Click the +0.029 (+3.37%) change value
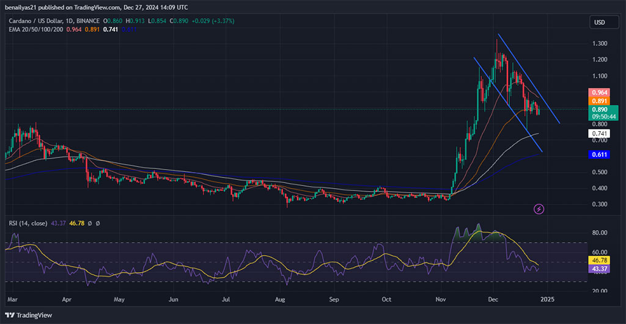The width and height of the screenshot is (626, 324). pos(213,21)
